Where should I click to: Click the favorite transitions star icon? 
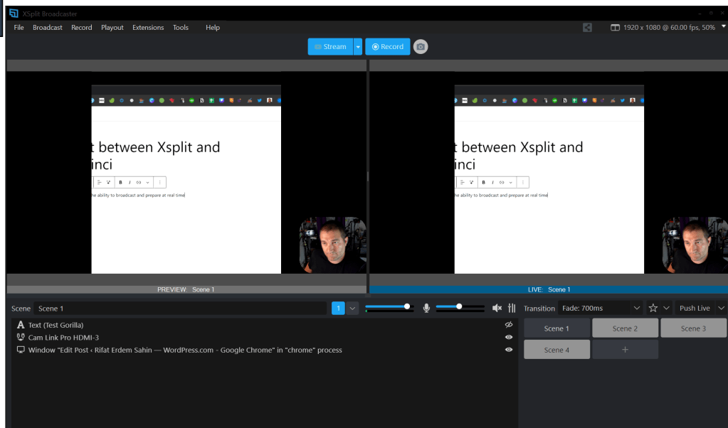[653, 308]
